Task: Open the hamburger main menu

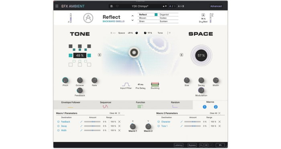Action: 57,6
